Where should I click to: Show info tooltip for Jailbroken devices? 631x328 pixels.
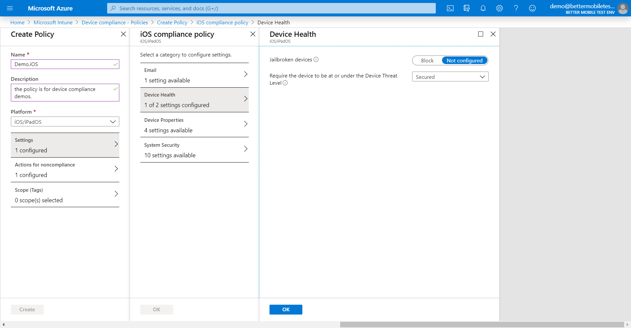pos(316,59)
